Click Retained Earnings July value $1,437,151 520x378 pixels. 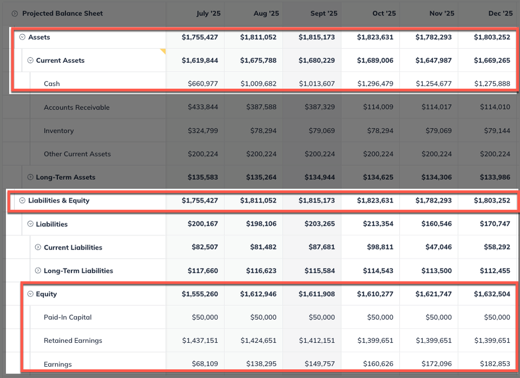(200, 341)
